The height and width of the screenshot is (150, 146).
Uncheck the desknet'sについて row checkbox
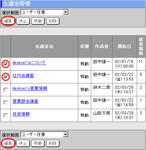click(6, 64)
